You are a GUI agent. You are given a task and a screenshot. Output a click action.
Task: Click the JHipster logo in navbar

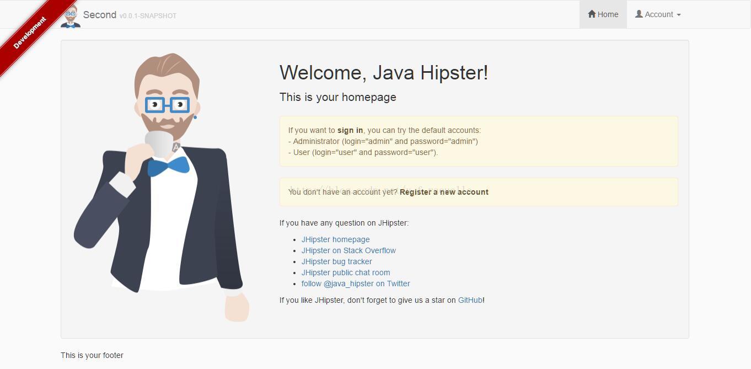tap(71, 15)
